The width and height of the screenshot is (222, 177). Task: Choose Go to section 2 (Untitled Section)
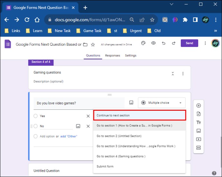coord(139,136)
